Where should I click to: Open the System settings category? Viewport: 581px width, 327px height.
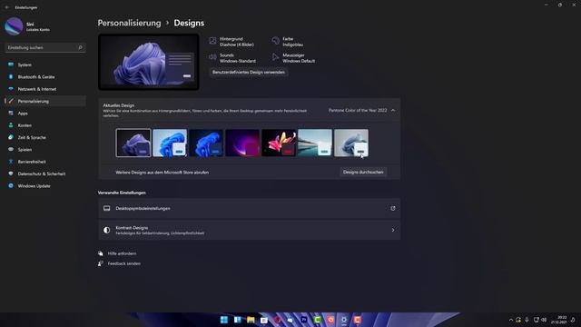[44, 64]
